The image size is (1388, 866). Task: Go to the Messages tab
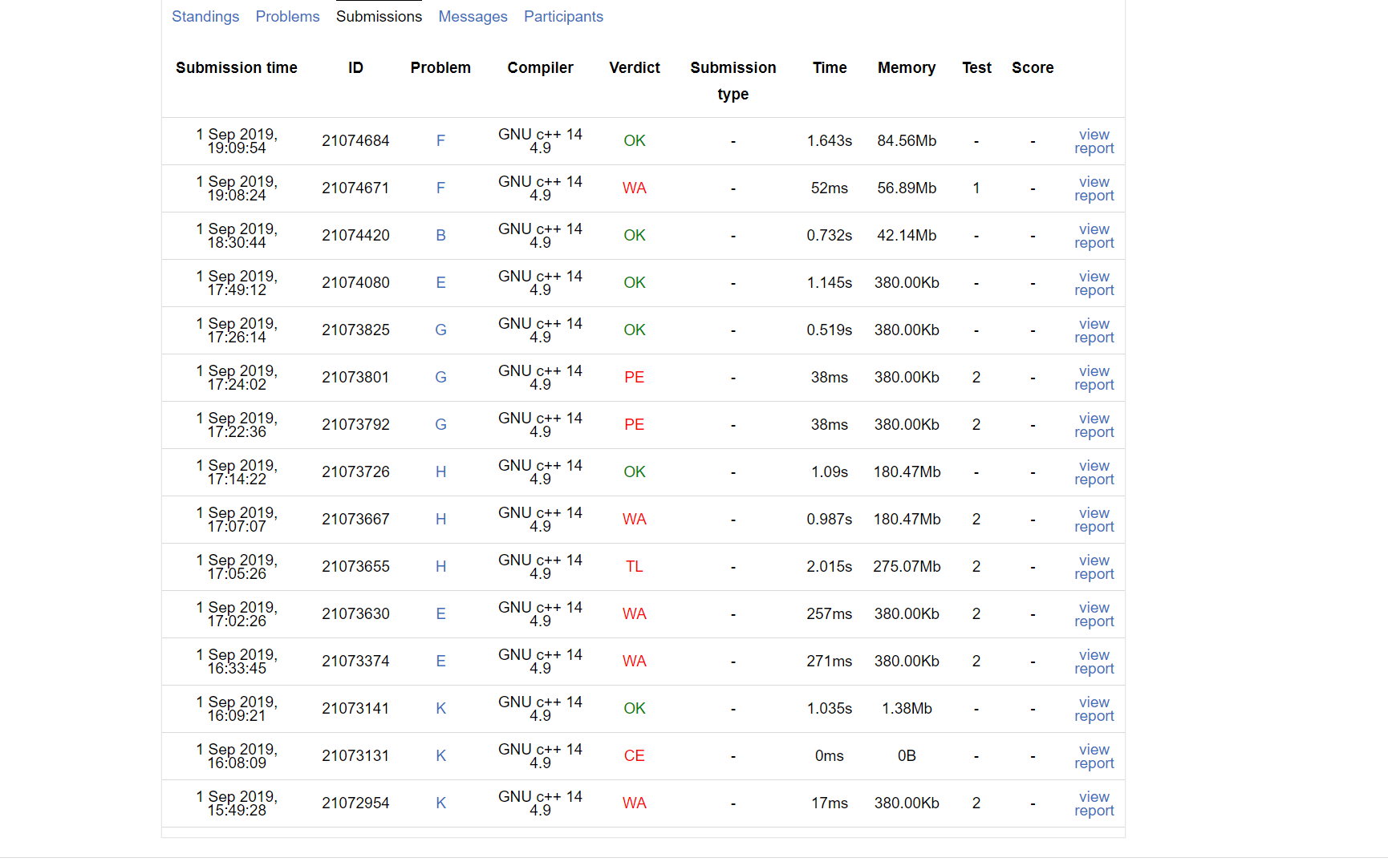(x=473, y=17)
